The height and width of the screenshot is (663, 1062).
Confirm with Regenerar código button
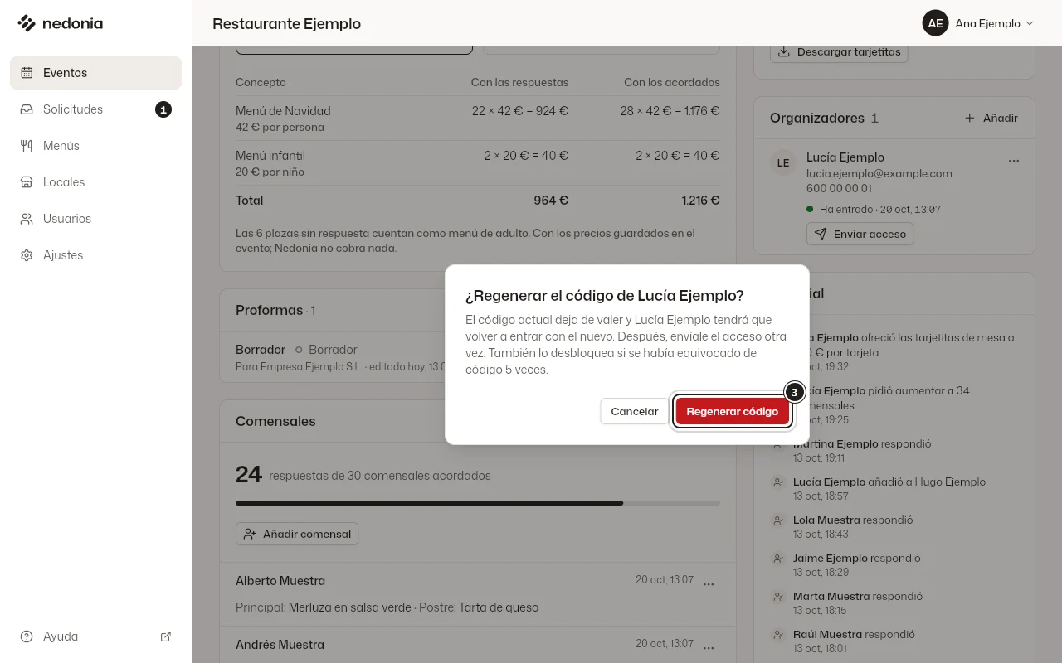point(733,411)
